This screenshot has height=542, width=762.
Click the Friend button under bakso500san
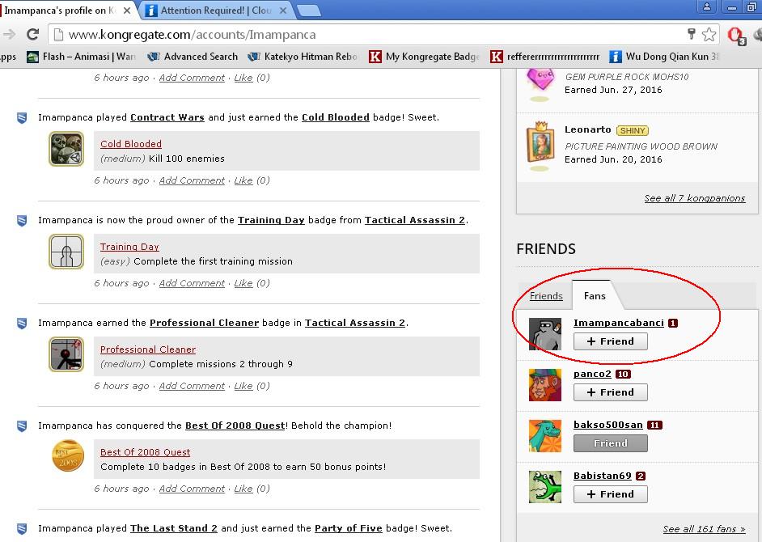611,443
